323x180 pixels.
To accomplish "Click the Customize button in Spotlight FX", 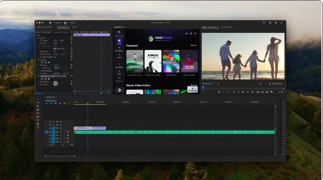I will click(x=192, y=89).
